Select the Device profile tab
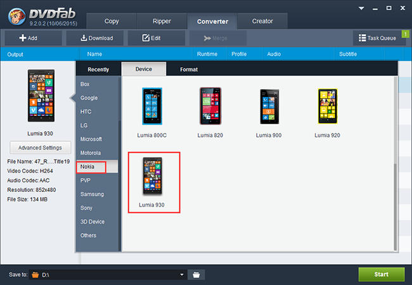This screenshot has width=412, height=285. pyautogui.click(x=144, y=69)
